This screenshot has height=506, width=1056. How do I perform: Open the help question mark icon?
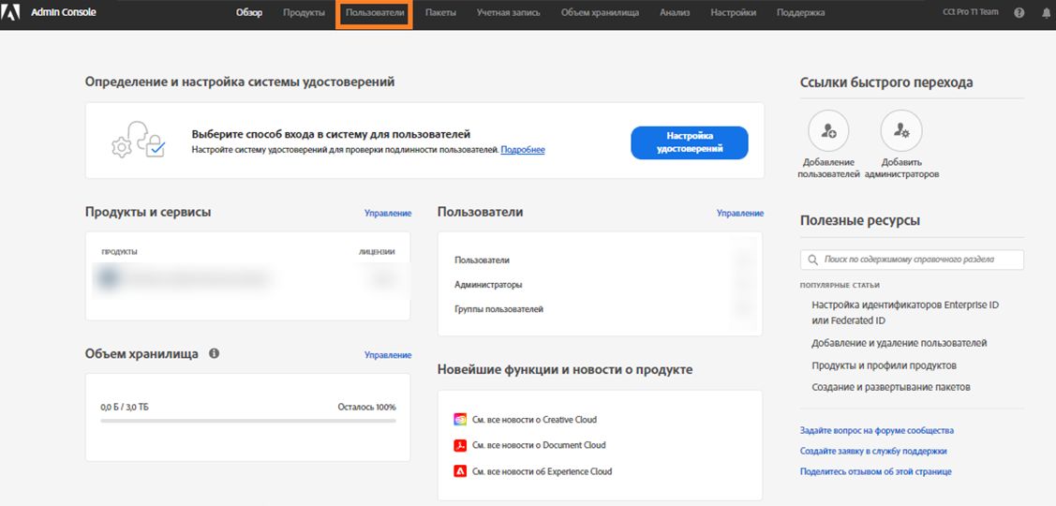point(1019,13)
